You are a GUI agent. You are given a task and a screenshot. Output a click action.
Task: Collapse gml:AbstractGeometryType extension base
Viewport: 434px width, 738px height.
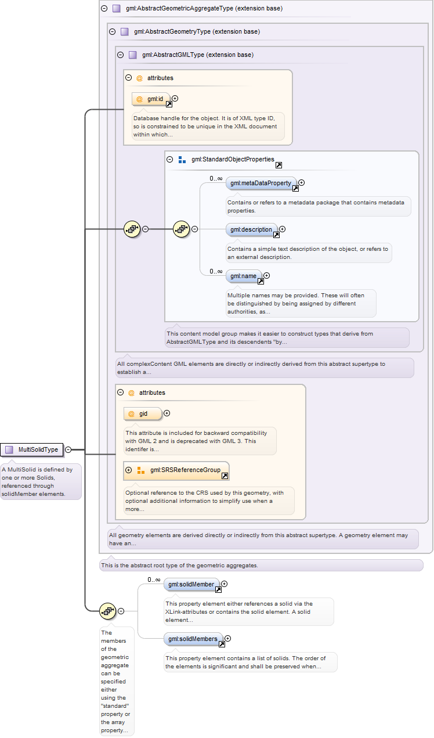pos(113,31)
